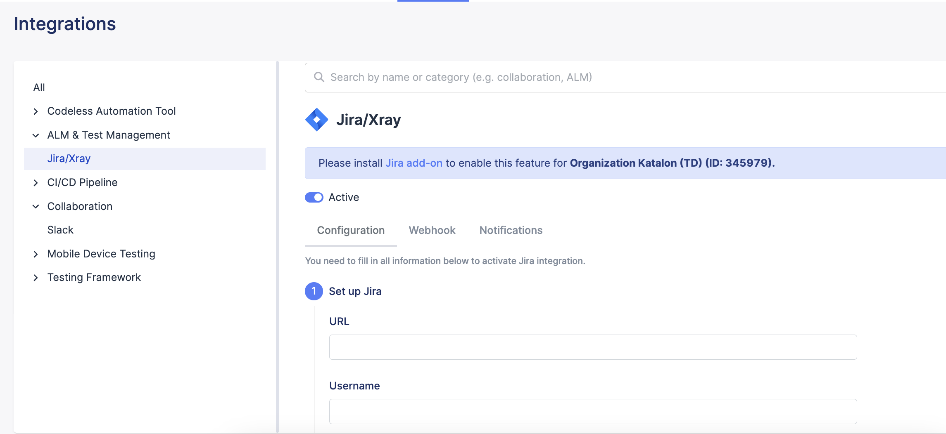Select the Configuration tab
This screenshot has height=434, width=946.
point(350,230)
